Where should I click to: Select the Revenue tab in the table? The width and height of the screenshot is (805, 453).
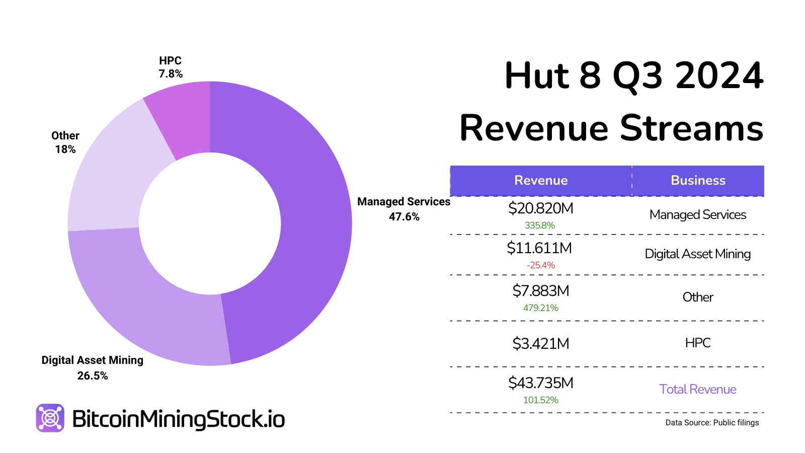coord(540,180)
